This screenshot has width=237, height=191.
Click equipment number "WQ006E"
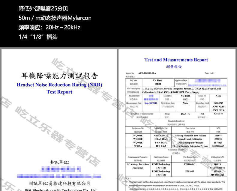click(x=138, y=139)
